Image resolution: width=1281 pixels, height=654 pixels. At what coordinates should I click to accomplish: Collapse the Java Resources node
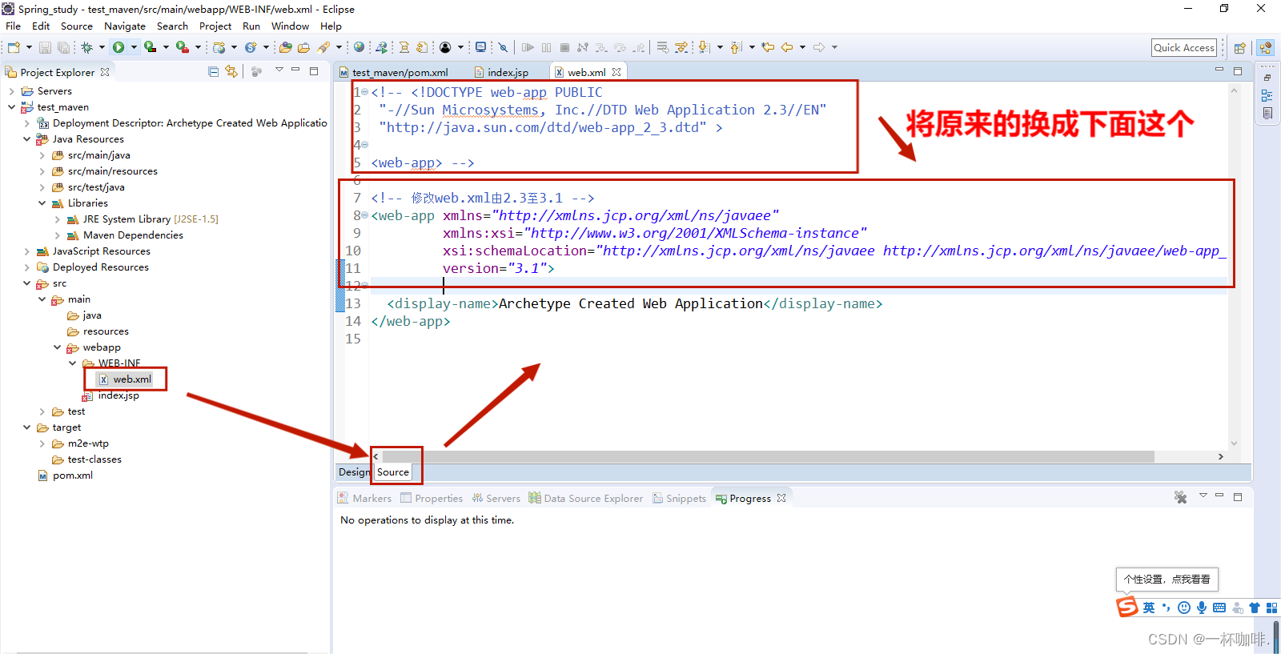26,138
